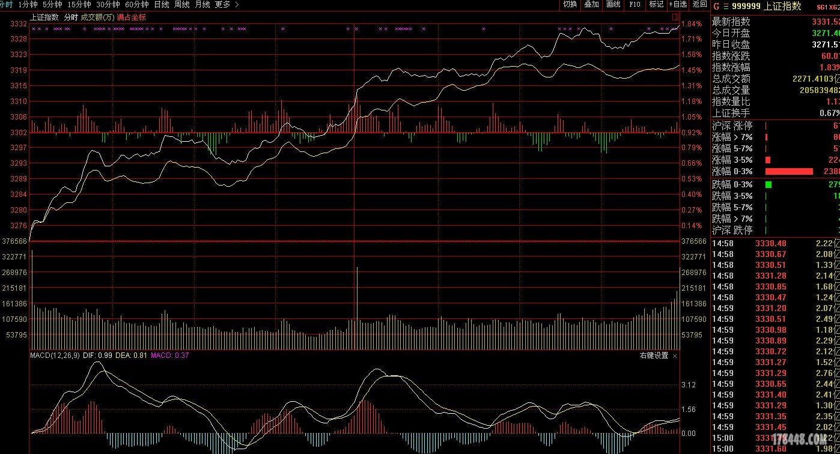
Task: Switch to 周线 weekly chart
Action: [x=182, y=4]
